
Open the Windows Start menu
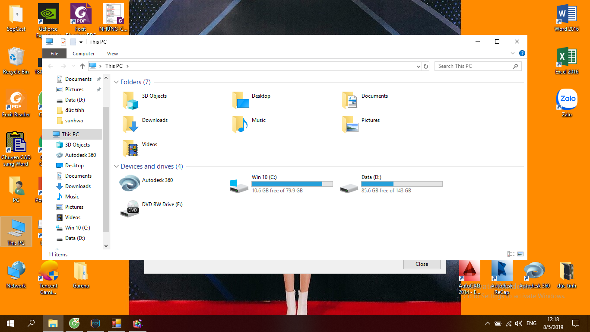tap(10, 323)
